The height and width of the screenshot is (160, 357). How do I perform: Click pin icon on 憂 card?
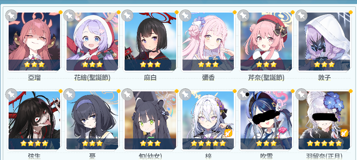point(69,94)
